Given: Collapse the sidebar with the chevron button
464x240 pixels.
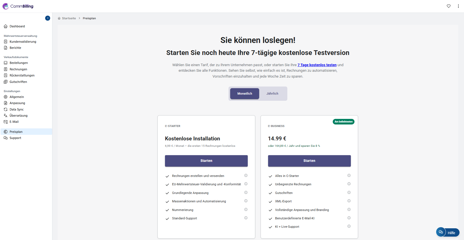Looking at the screenshot, I should point(48,18).
